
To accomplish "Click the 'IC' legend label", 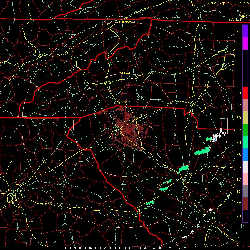I will point(238,179).
